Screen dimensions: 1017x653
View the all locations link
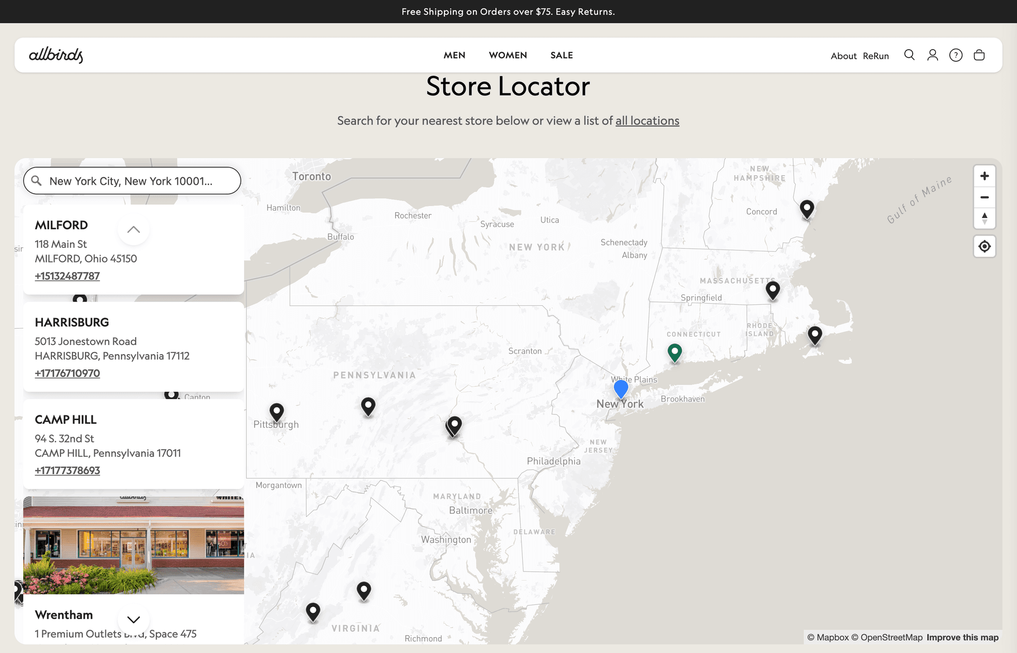647,121
